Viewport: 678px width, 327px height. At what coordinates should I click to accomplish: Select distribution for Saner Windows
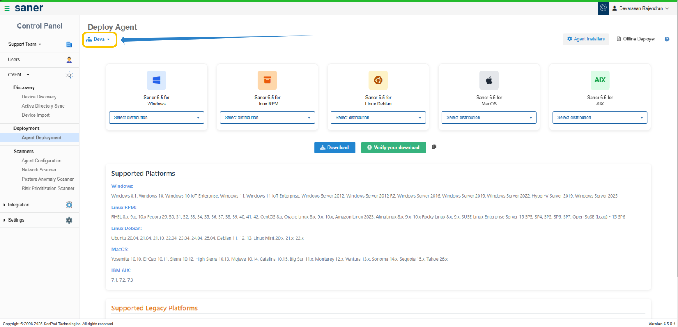click(x=156, y=118)
